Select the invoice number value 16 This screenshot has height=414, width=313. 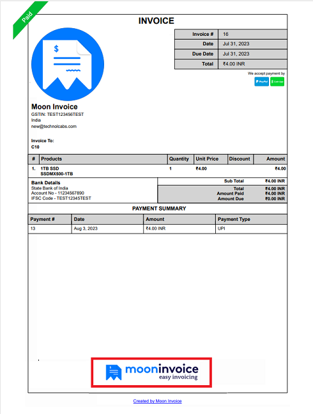click(x=225, y=34)
